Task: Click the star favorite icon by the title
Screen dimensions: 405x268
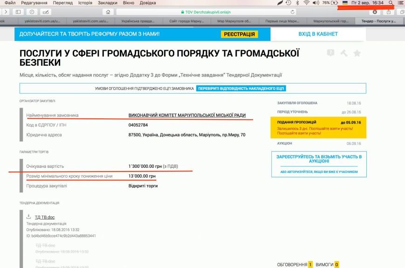Action: point(357,53)
